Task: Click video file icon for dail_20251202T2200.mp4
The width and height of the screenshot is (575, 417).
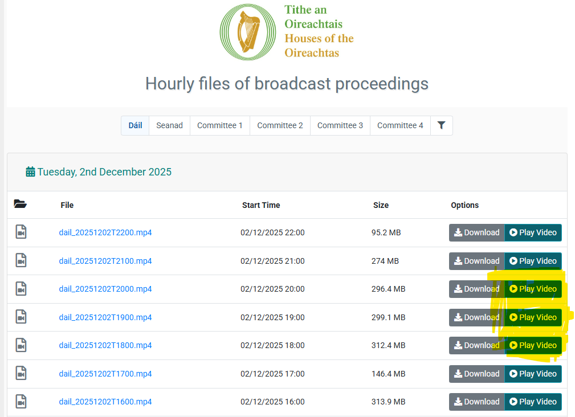Action: tap(21, 232)
